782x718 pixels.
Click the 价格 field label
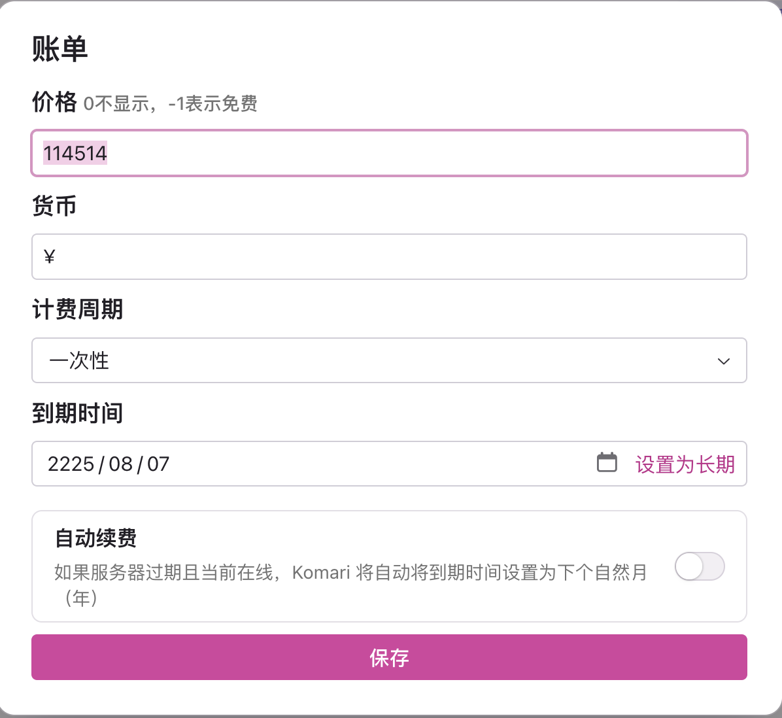click(54, 103)
